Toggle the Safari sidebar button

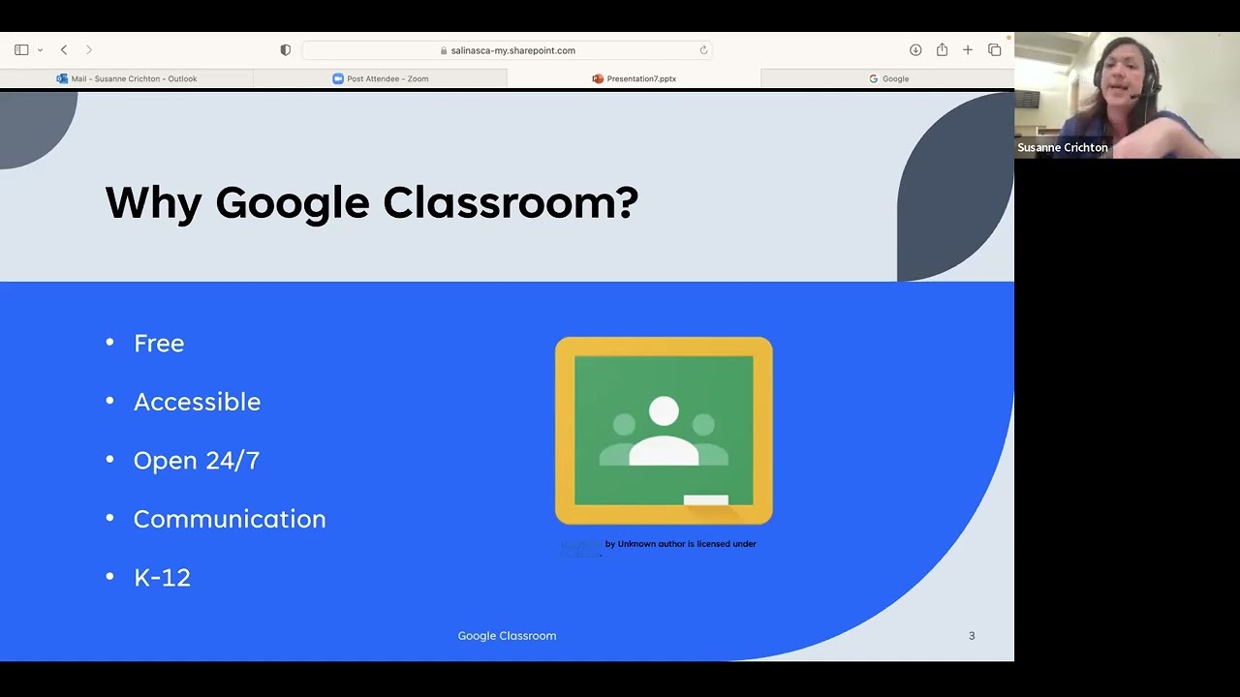[21, 49]
